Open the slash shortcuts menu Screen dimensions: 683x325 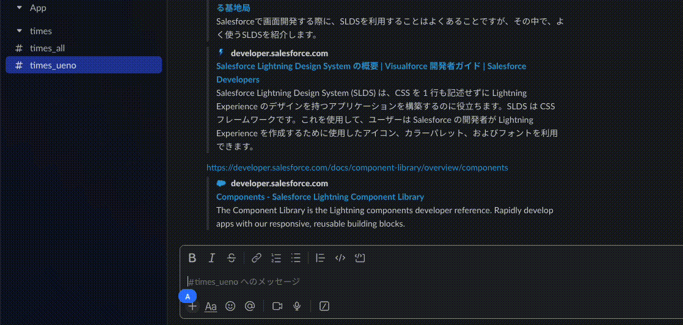coord(324,306)
